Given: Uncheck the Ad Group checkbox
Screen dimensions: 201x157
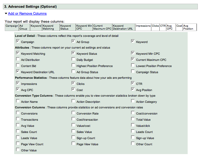Looking at the screenshot, I should (x=73, y=41).
